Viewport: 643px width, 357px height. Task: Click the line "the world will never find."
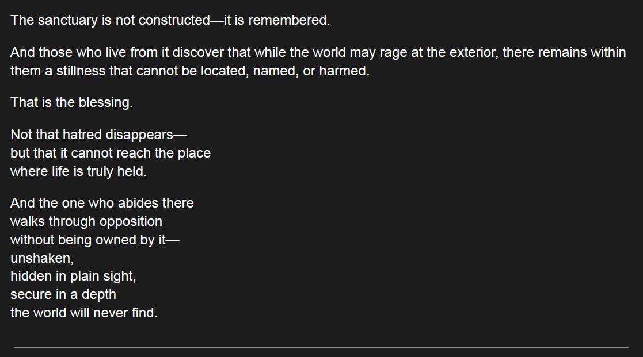coord(83,313)
